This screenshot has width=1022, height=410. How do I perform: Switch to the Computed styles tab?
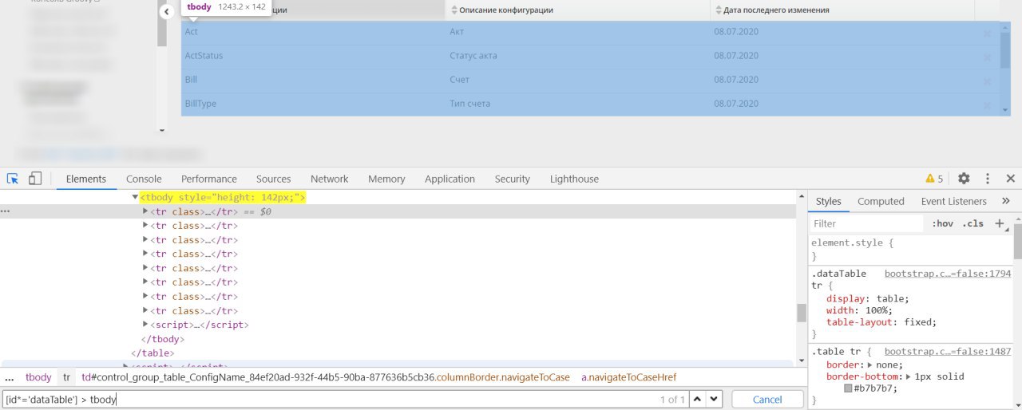click(881, 201)
